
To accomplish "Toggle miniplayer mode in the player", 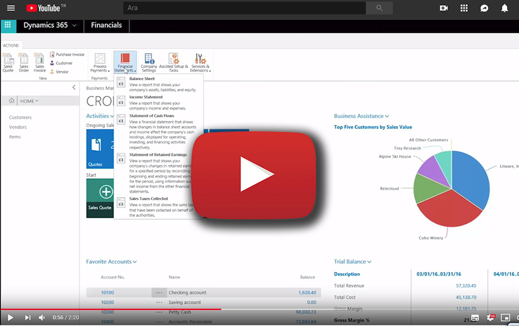I will [505, 317].
